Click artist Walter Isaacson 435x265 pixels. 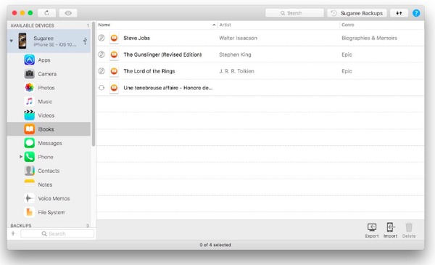tap(238, 38)
